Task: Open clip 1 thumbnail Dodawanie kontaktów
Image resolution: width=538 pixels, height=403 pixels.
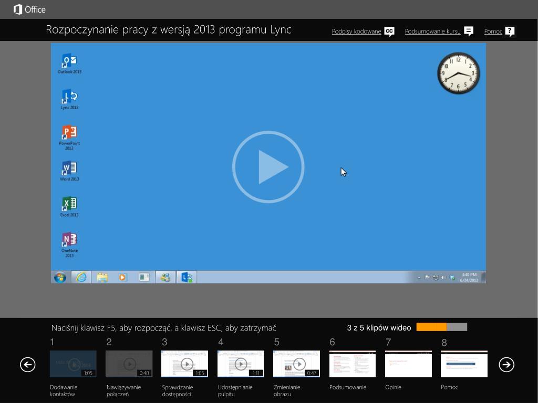Action: tap(73, 364)
